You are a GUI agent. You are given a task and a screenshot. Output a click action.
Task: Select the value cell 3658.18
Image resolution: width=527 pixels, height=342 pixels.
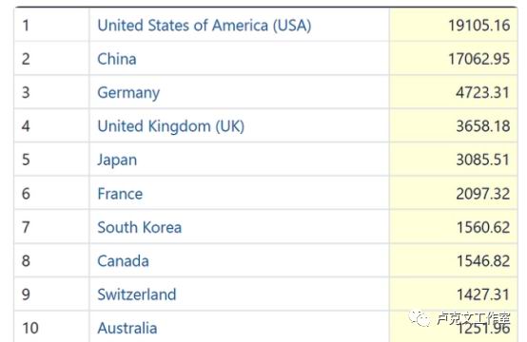point(454,125)
